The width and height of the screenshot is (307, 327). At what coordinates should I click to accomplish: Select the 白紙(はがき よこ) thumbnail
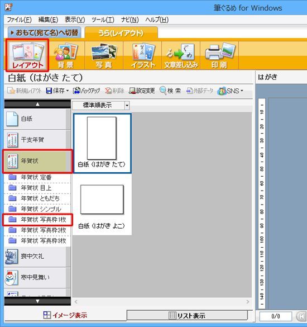pyautogui.click(x=102, y=205)
